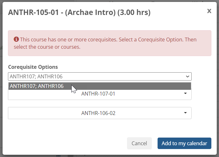Close the ANTHR-105-01 dialog with the X
The width and height of the screenshot is (219, 157).
pos(209,11)
